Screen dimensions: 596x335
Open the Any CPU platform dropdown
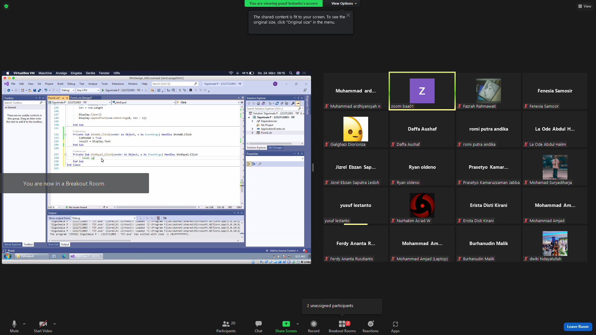click(x=88, y=90)
